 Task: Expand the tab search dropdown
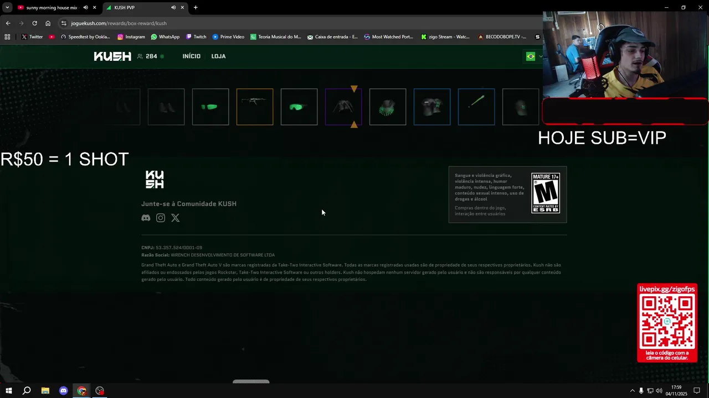(7, 8)
